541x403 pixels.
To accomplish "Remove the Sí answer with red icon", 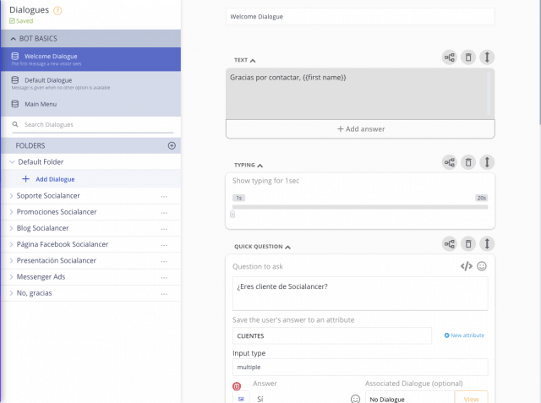I will coord(237,386).
